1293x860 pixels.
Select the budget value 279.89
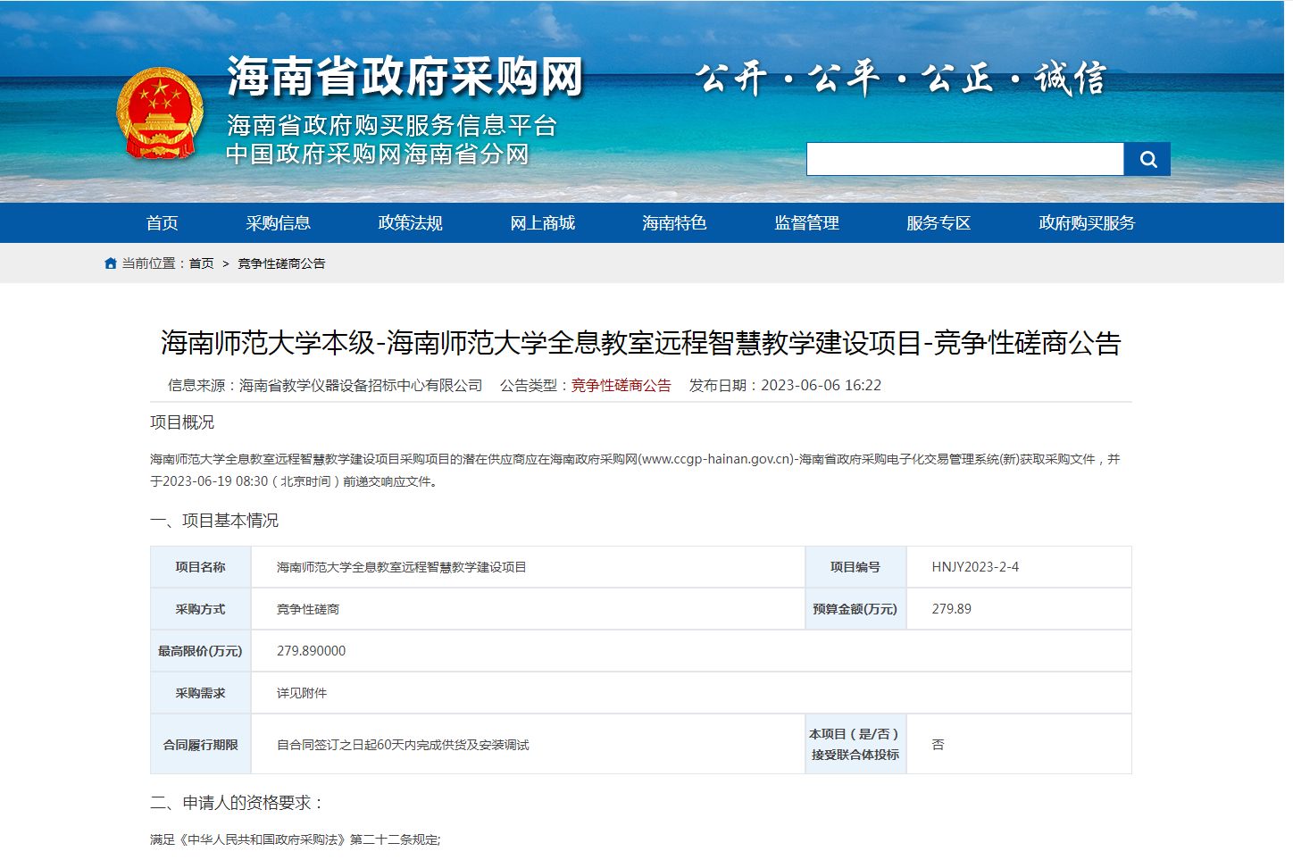pyautogui.click(x=952, y=609)
